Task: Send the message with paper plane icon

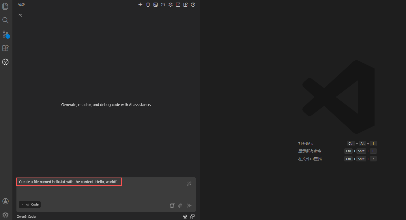Action: [189, 206]
